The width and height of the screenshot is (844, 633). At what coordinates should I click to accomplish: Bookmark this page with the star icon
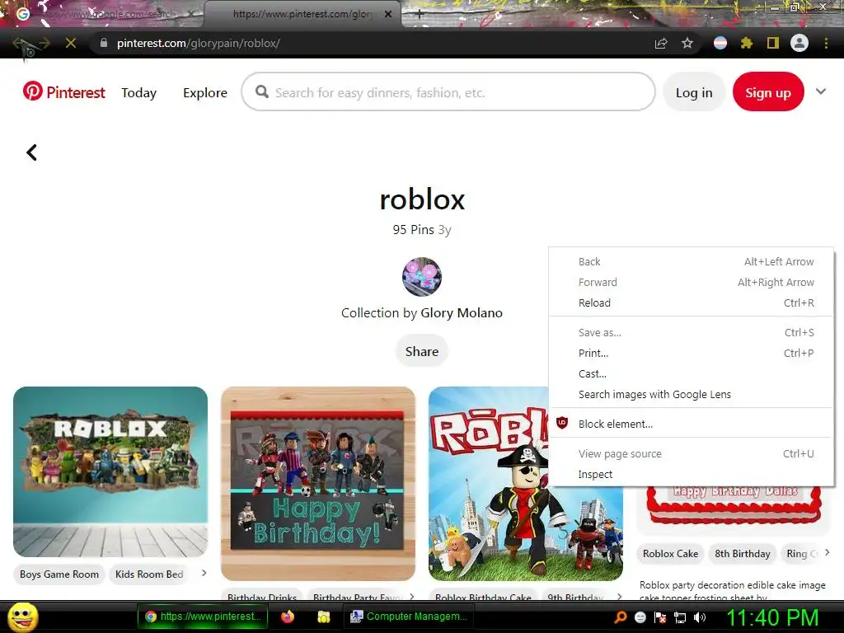click(x=687, y=43)
